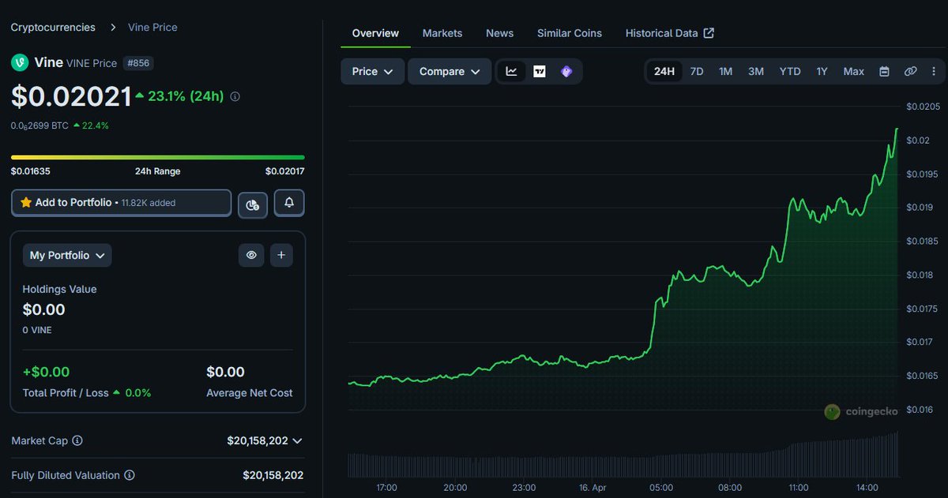948x498 pixels.
Task: Click the 16. Apr axis label
Action: [592, 488]
